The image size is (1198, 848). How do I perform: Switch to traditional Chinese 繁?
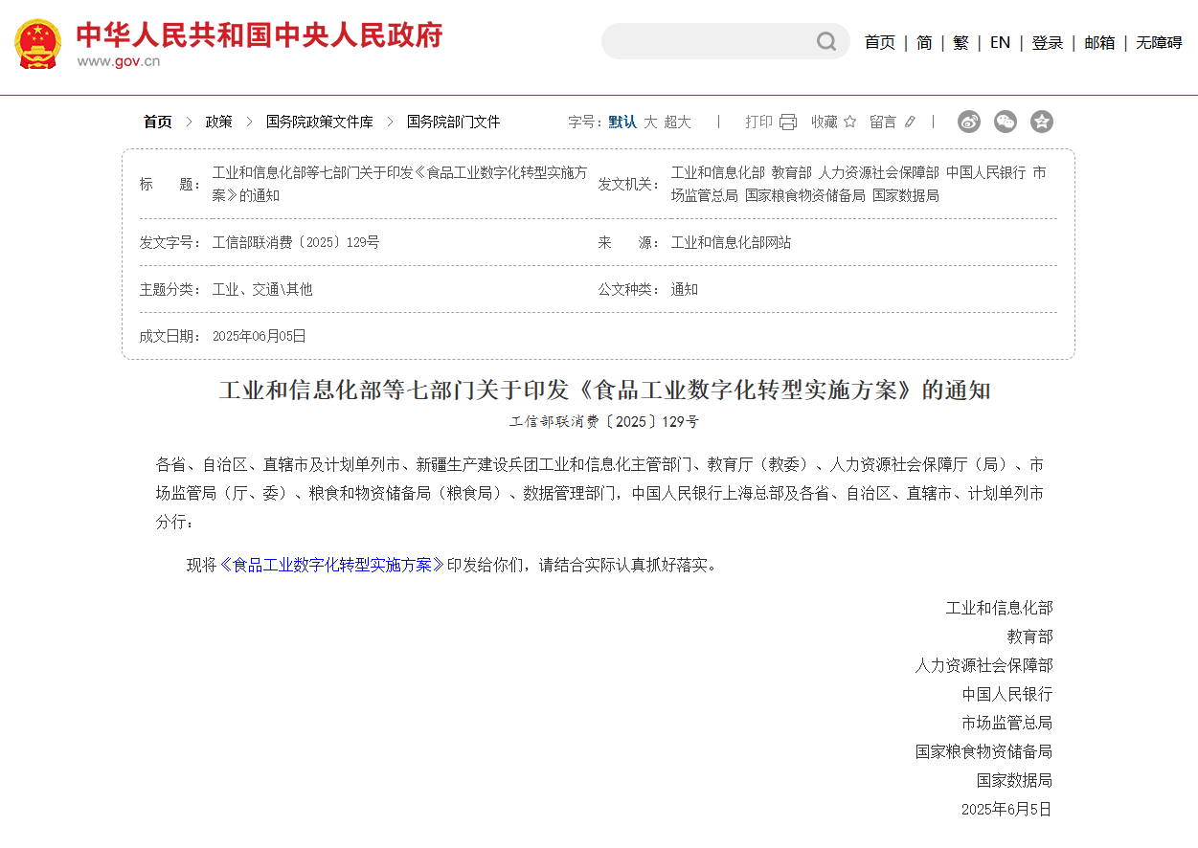(961, 42)
